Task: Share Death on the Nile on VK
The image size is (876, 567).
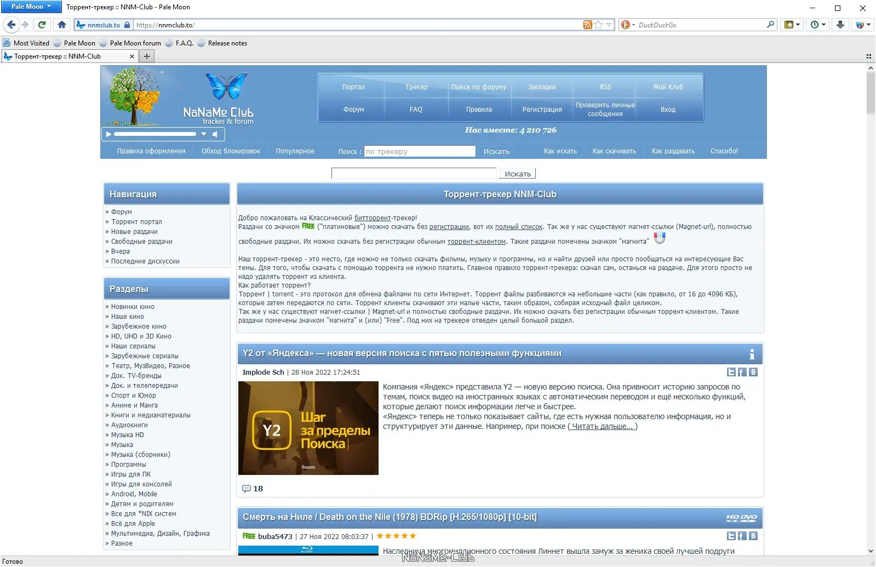Action: (x=753, y=536)
